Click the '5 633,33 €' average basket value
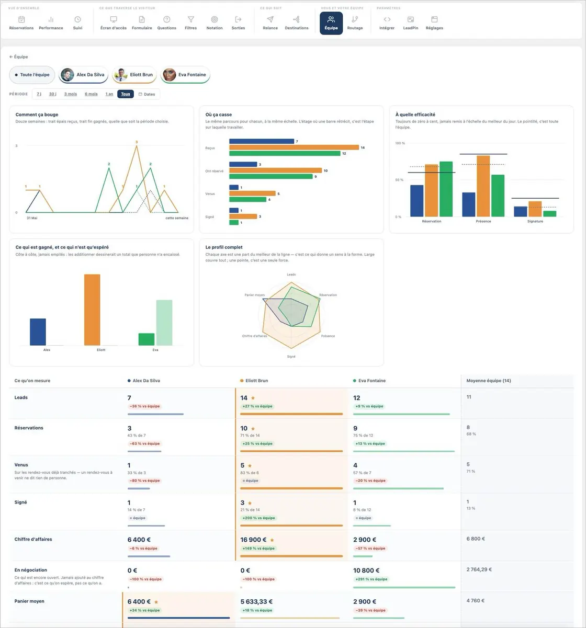Viewport: 586px width, 628px height. pyautogui.click(x=256, y=602)
